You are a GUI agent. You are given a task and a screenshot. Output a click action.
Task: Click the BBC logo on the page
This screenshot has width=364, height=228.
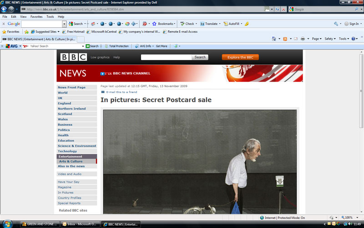74,57
